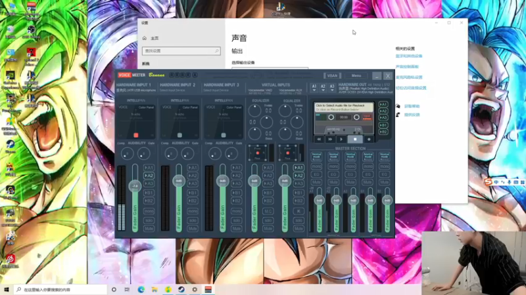Viewport: 526px width, 295px height.
Task: Click the Voicemeeter icon in the taskbar
Action: coord(208,289)
